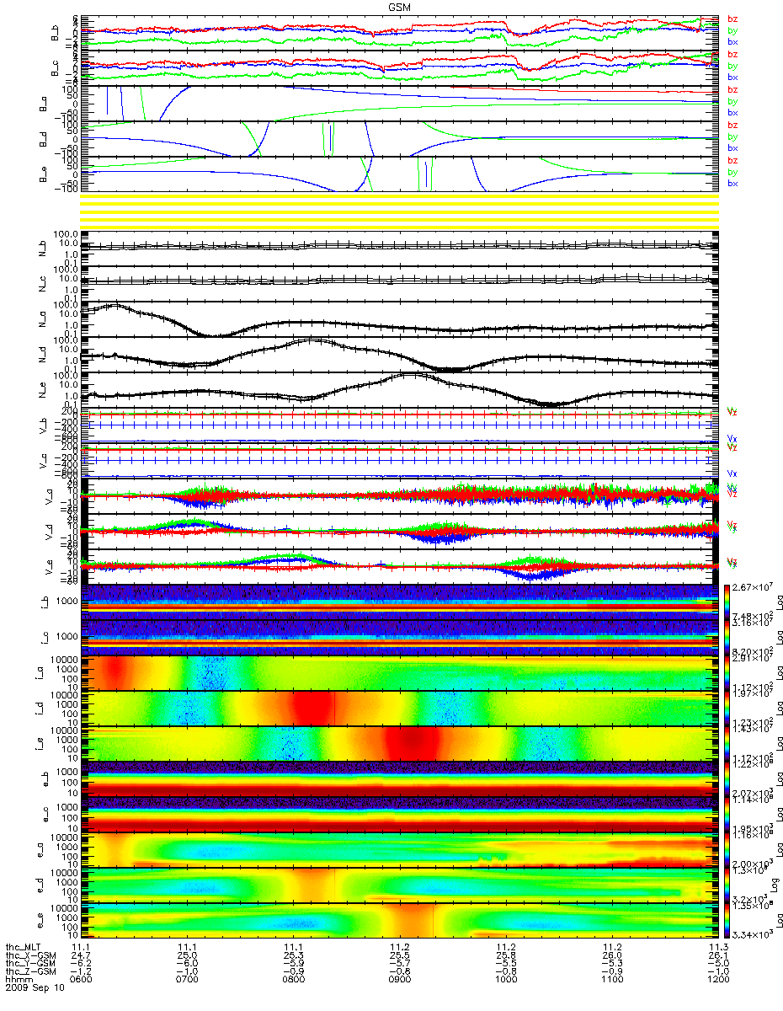Select the Y-GSM value -6.2
The image size is (783, 1011).
79,962
